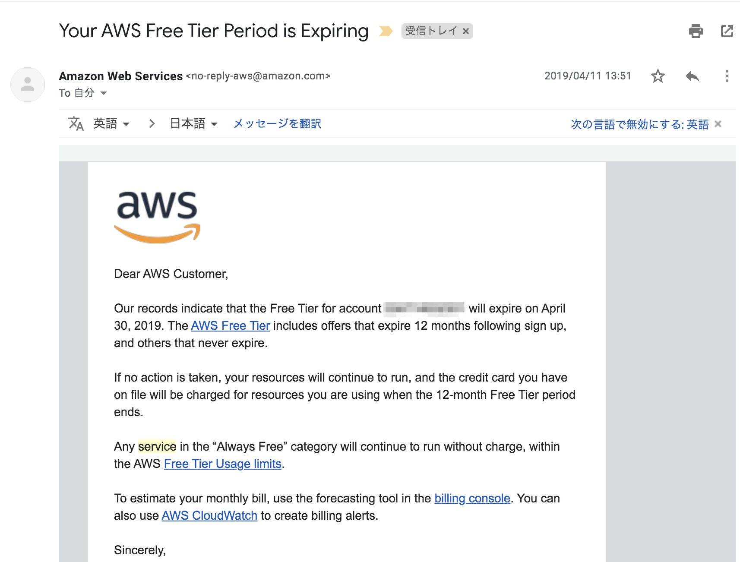Screen dimensions: 740x562
Task: Open the 英語 source language dropdown
Action: 111,123
